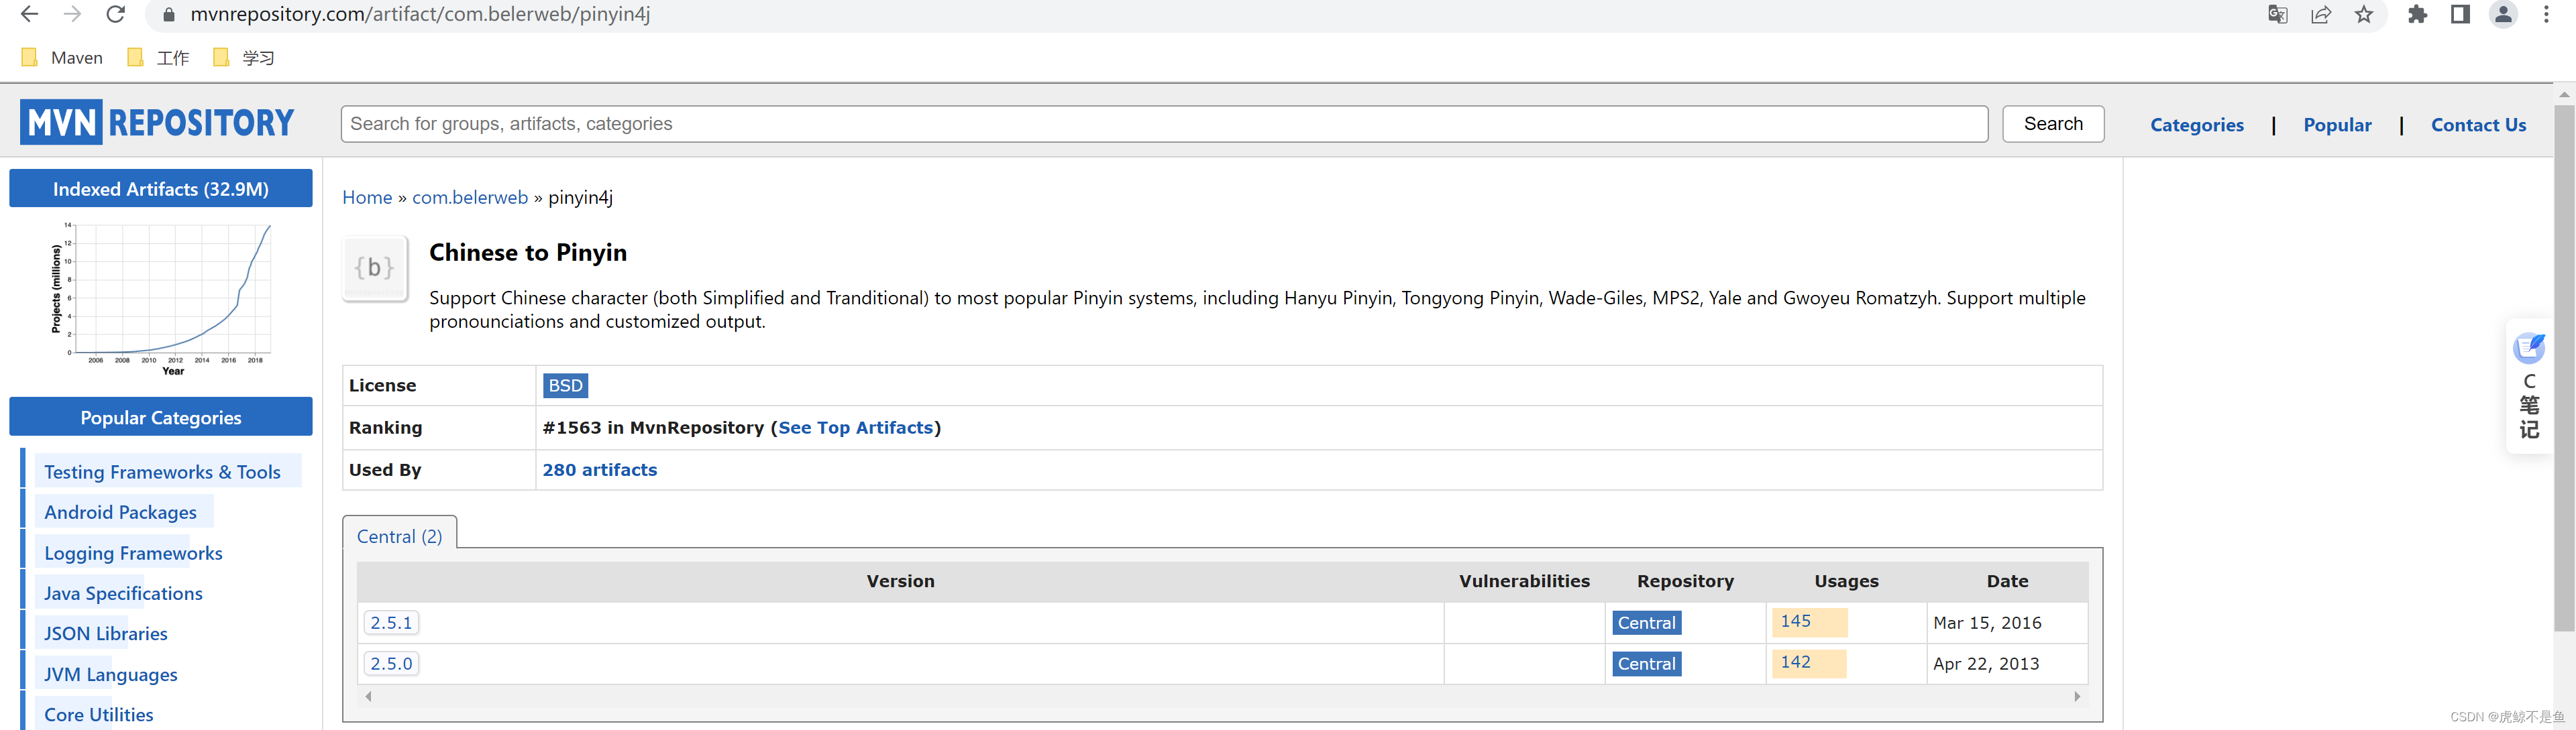2576x730 pixels.
Task: Open version 2.5.1 link
Action: (x=391, y=622)
